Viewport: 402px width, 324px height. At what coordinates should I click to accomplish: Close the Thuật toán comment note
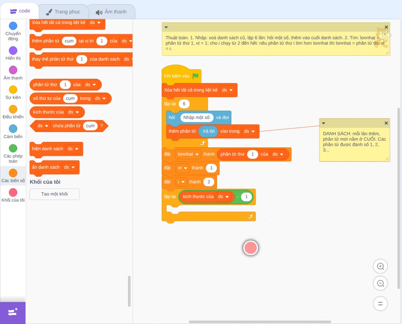click(x=386, y=27)
